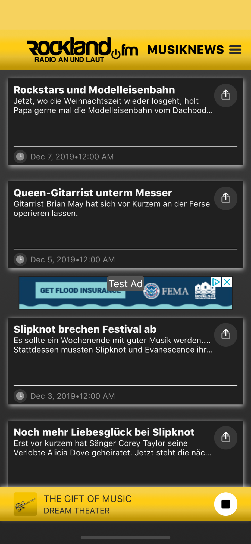This screenshot has height=544, width=251.
Task: Tap the Rockland.fm logo
Action: coord(82,50)
